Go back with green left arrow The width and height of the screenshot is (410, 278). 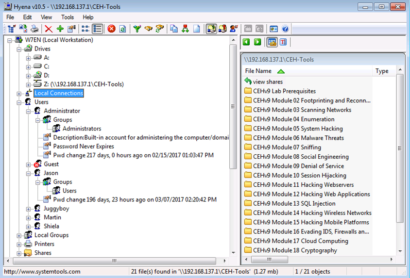pos(246,42)
